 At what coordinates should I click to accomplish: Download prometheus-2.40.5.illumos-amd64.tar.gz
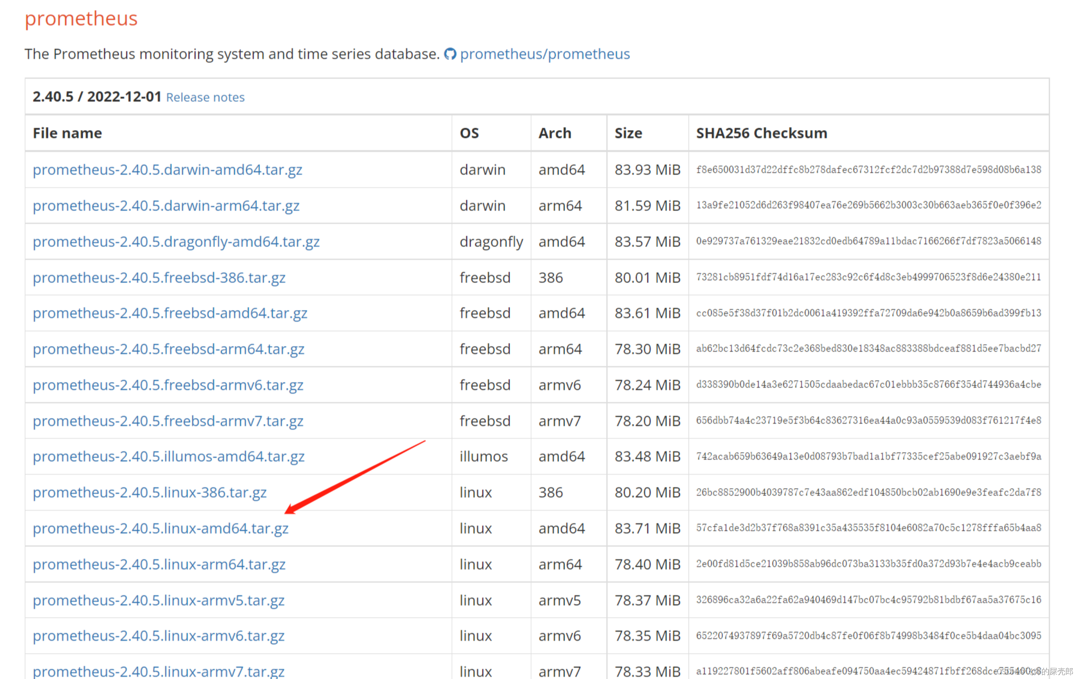[169, 456]
